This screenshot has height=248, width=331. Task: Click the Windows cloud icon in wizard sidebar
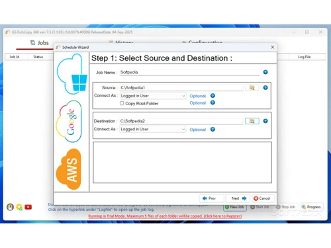coord(71,74)
